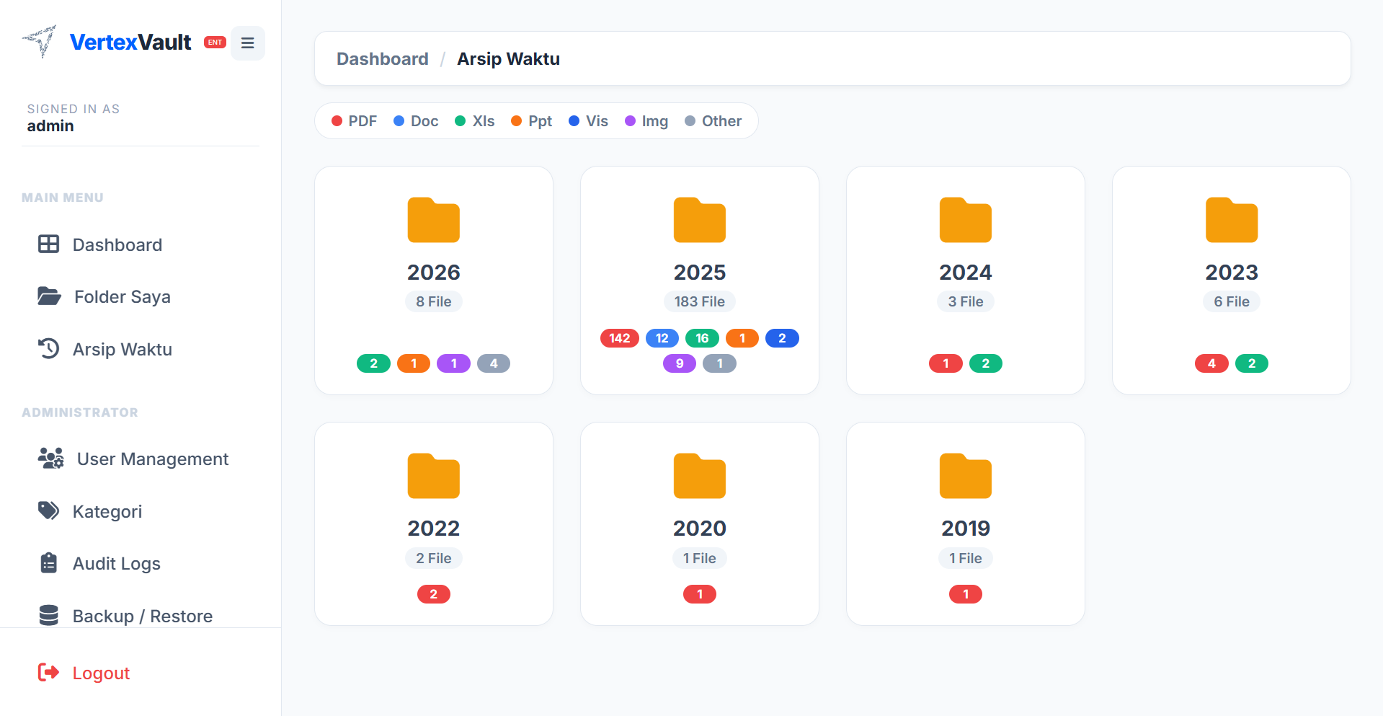The width and height of the screenshot is (1383, 716).
Task: Click the 2 File count badge
Action: tap(434, 558)
